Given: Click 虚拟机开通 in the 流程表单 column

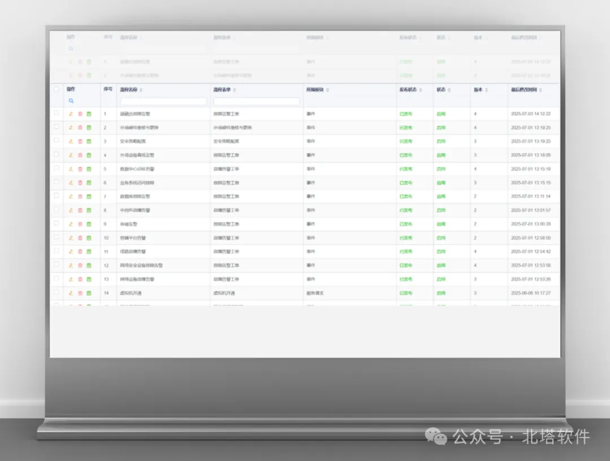Looking at the screenshot, I should 224,293.
